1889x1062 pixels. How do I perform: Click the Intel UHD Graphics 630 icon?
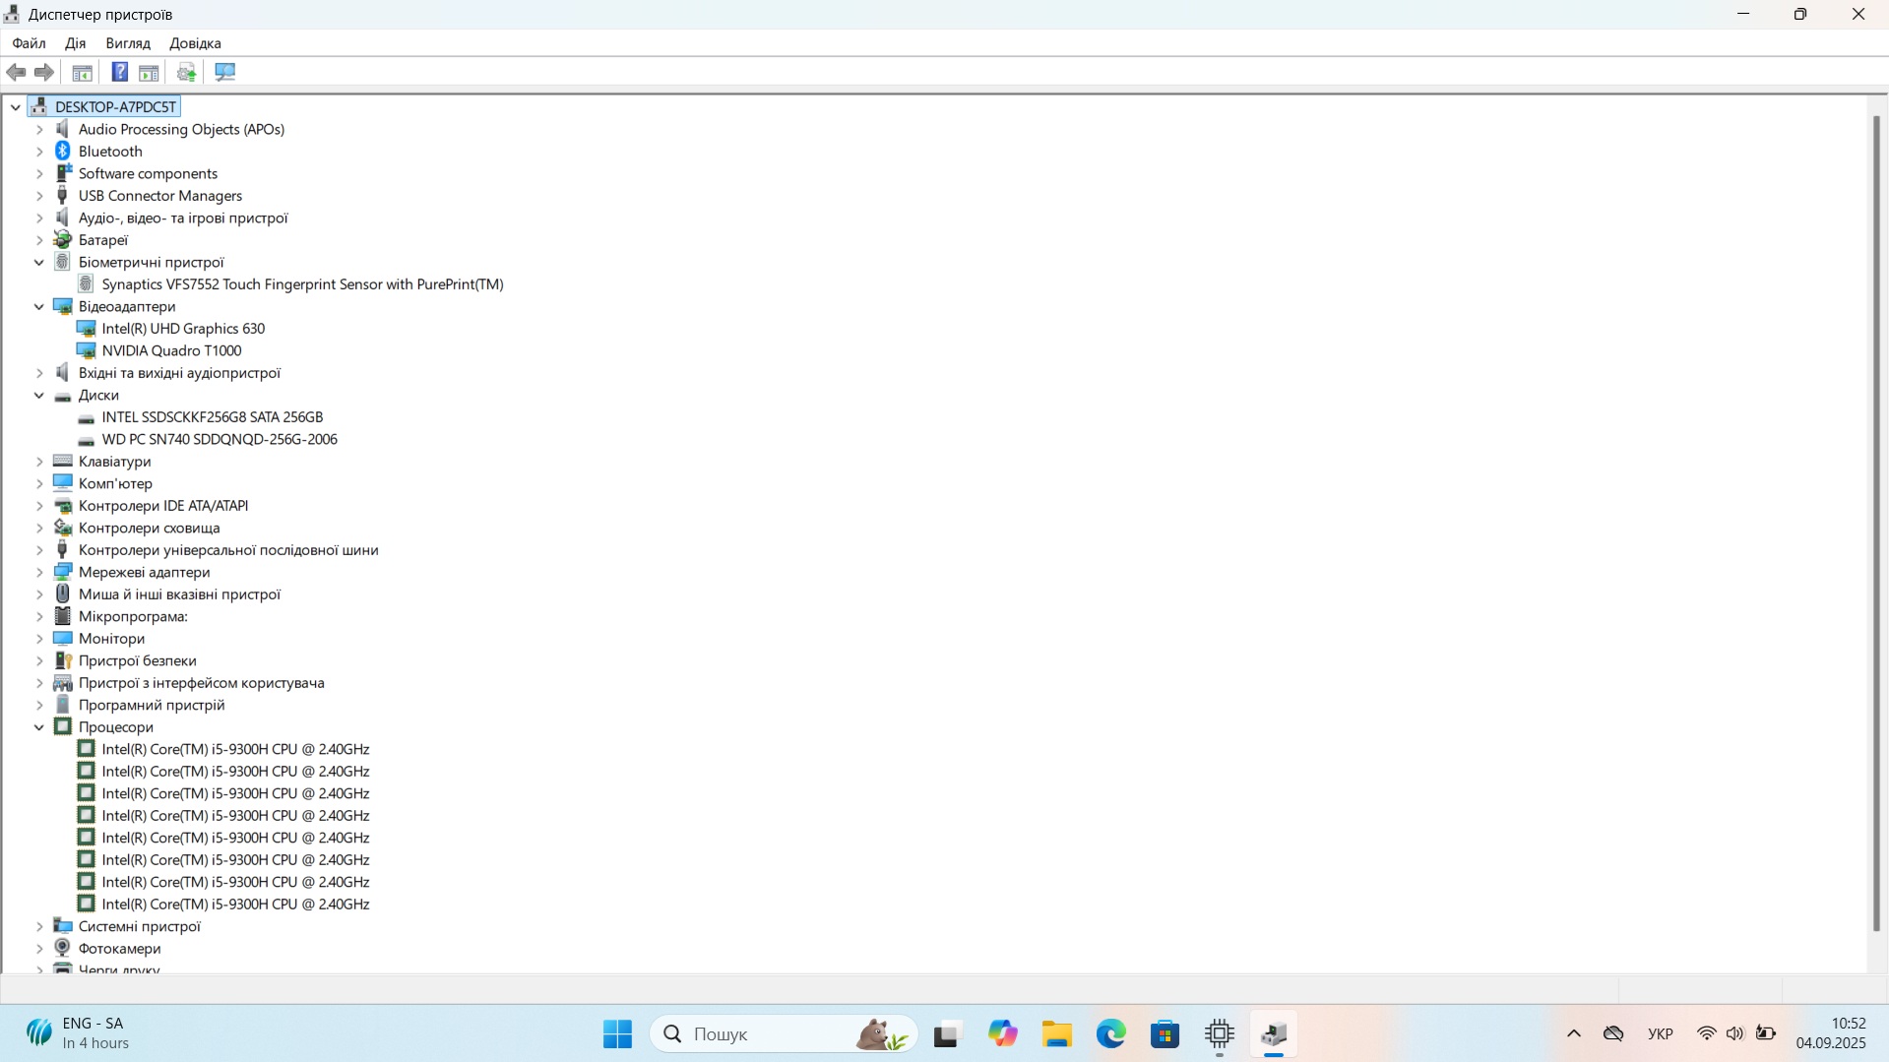click(86, 328)
